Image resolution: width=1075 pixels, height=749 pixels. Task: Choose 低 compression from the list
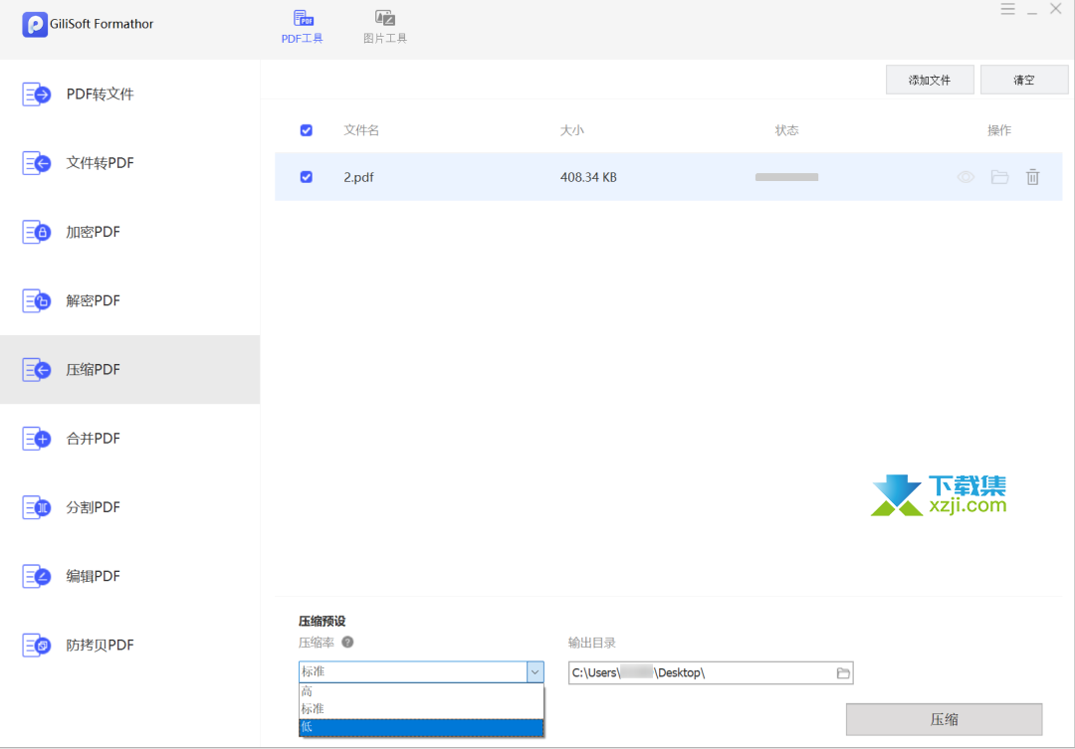[x=420, y=727]
